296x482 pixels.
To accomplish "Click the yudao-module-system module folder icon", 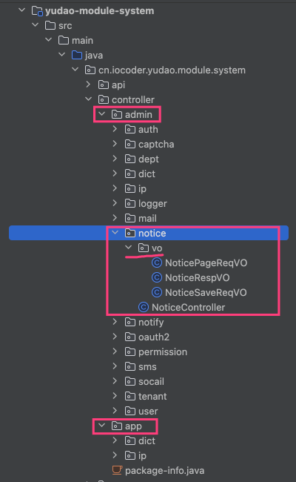I will click(37, 11).
